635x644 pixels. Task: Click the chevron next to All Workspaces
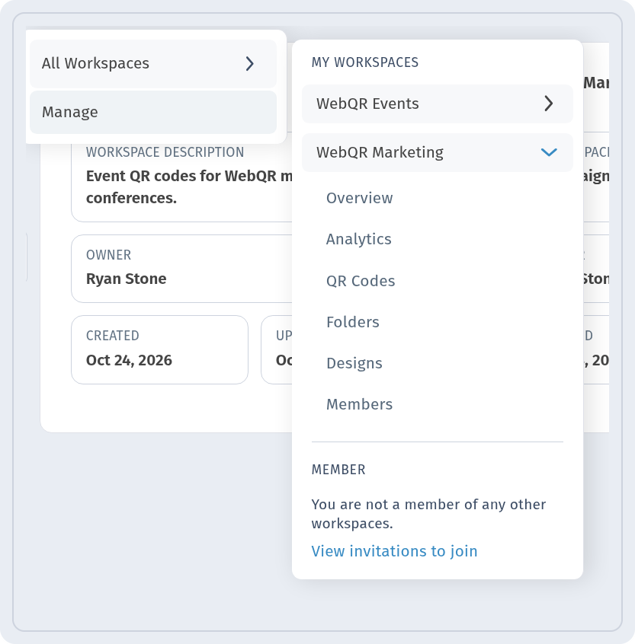click(249, 64)
